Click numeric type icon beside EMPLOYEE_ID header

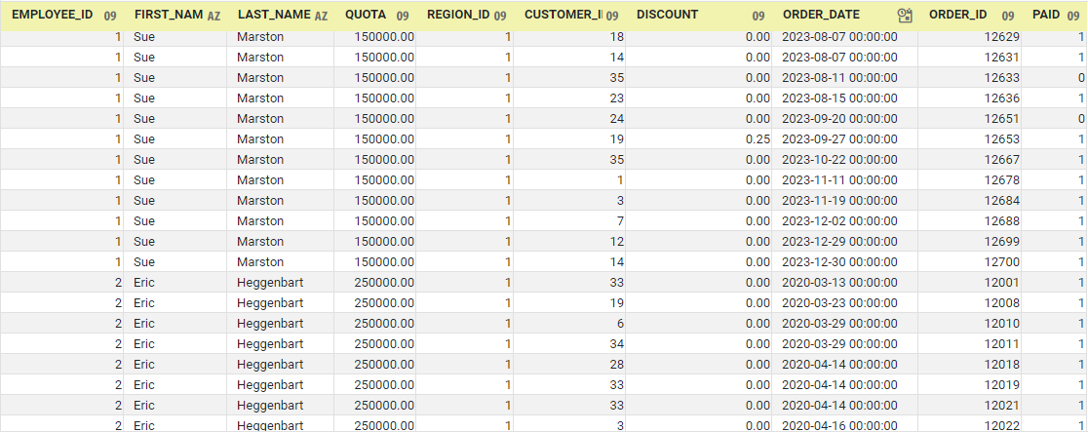109,16
